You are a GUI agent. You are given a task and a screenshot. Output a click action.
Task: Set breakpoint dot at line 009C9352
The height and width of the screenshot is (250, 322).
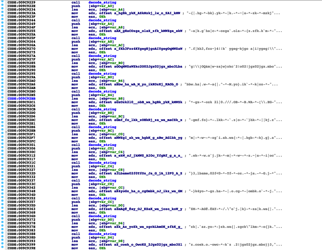tap(3, 198)
